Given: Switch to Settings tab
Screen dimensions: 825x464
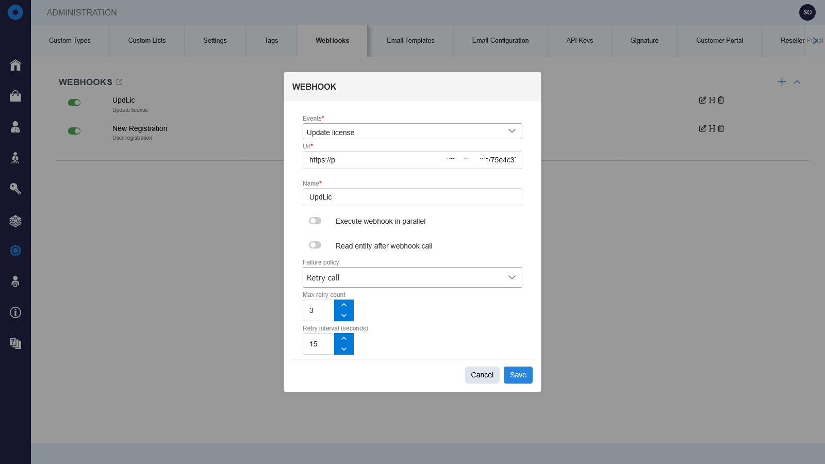Looking at the screenshot, I should (215, 40).
